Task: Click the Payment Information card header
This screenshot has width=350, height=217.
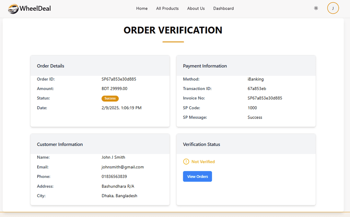Action: point(205,66)
